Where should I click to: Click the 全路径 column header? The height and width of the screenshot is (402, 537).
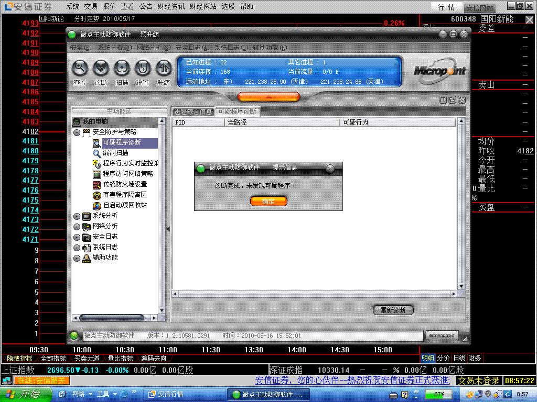282,122
